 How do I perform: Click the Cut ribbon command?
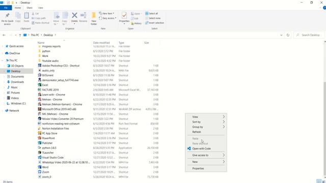35,14
